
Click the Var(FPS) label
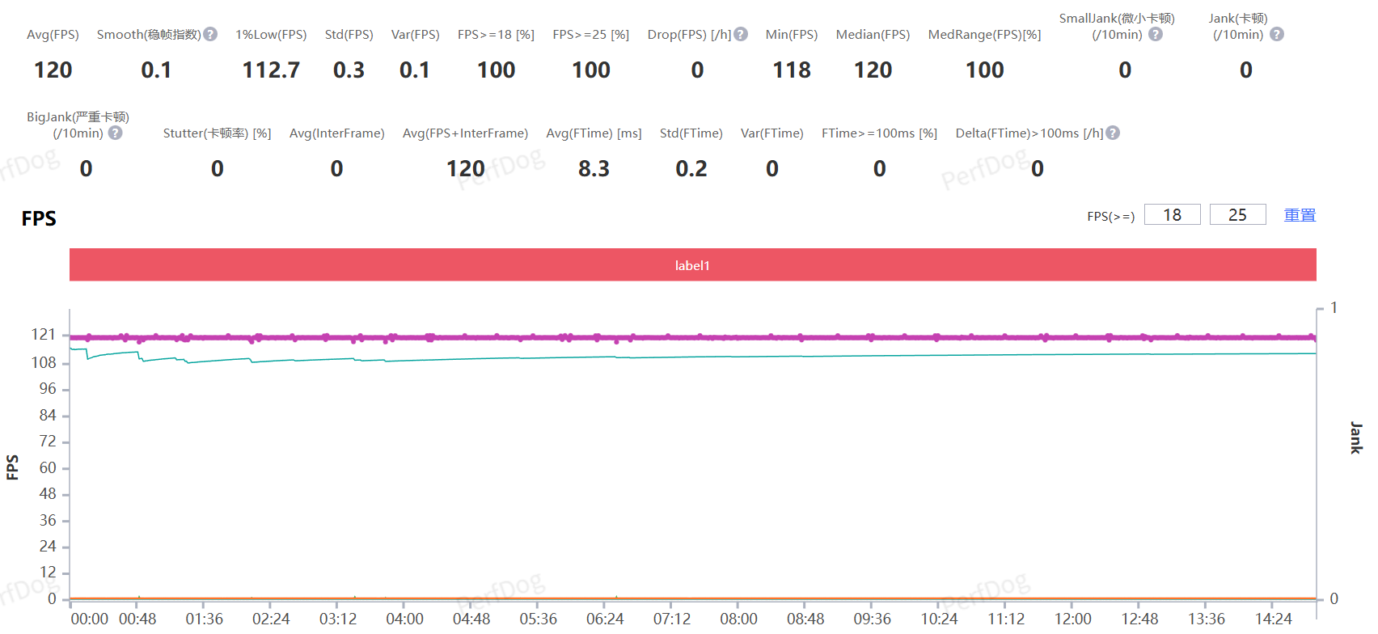tap(415, 35)
